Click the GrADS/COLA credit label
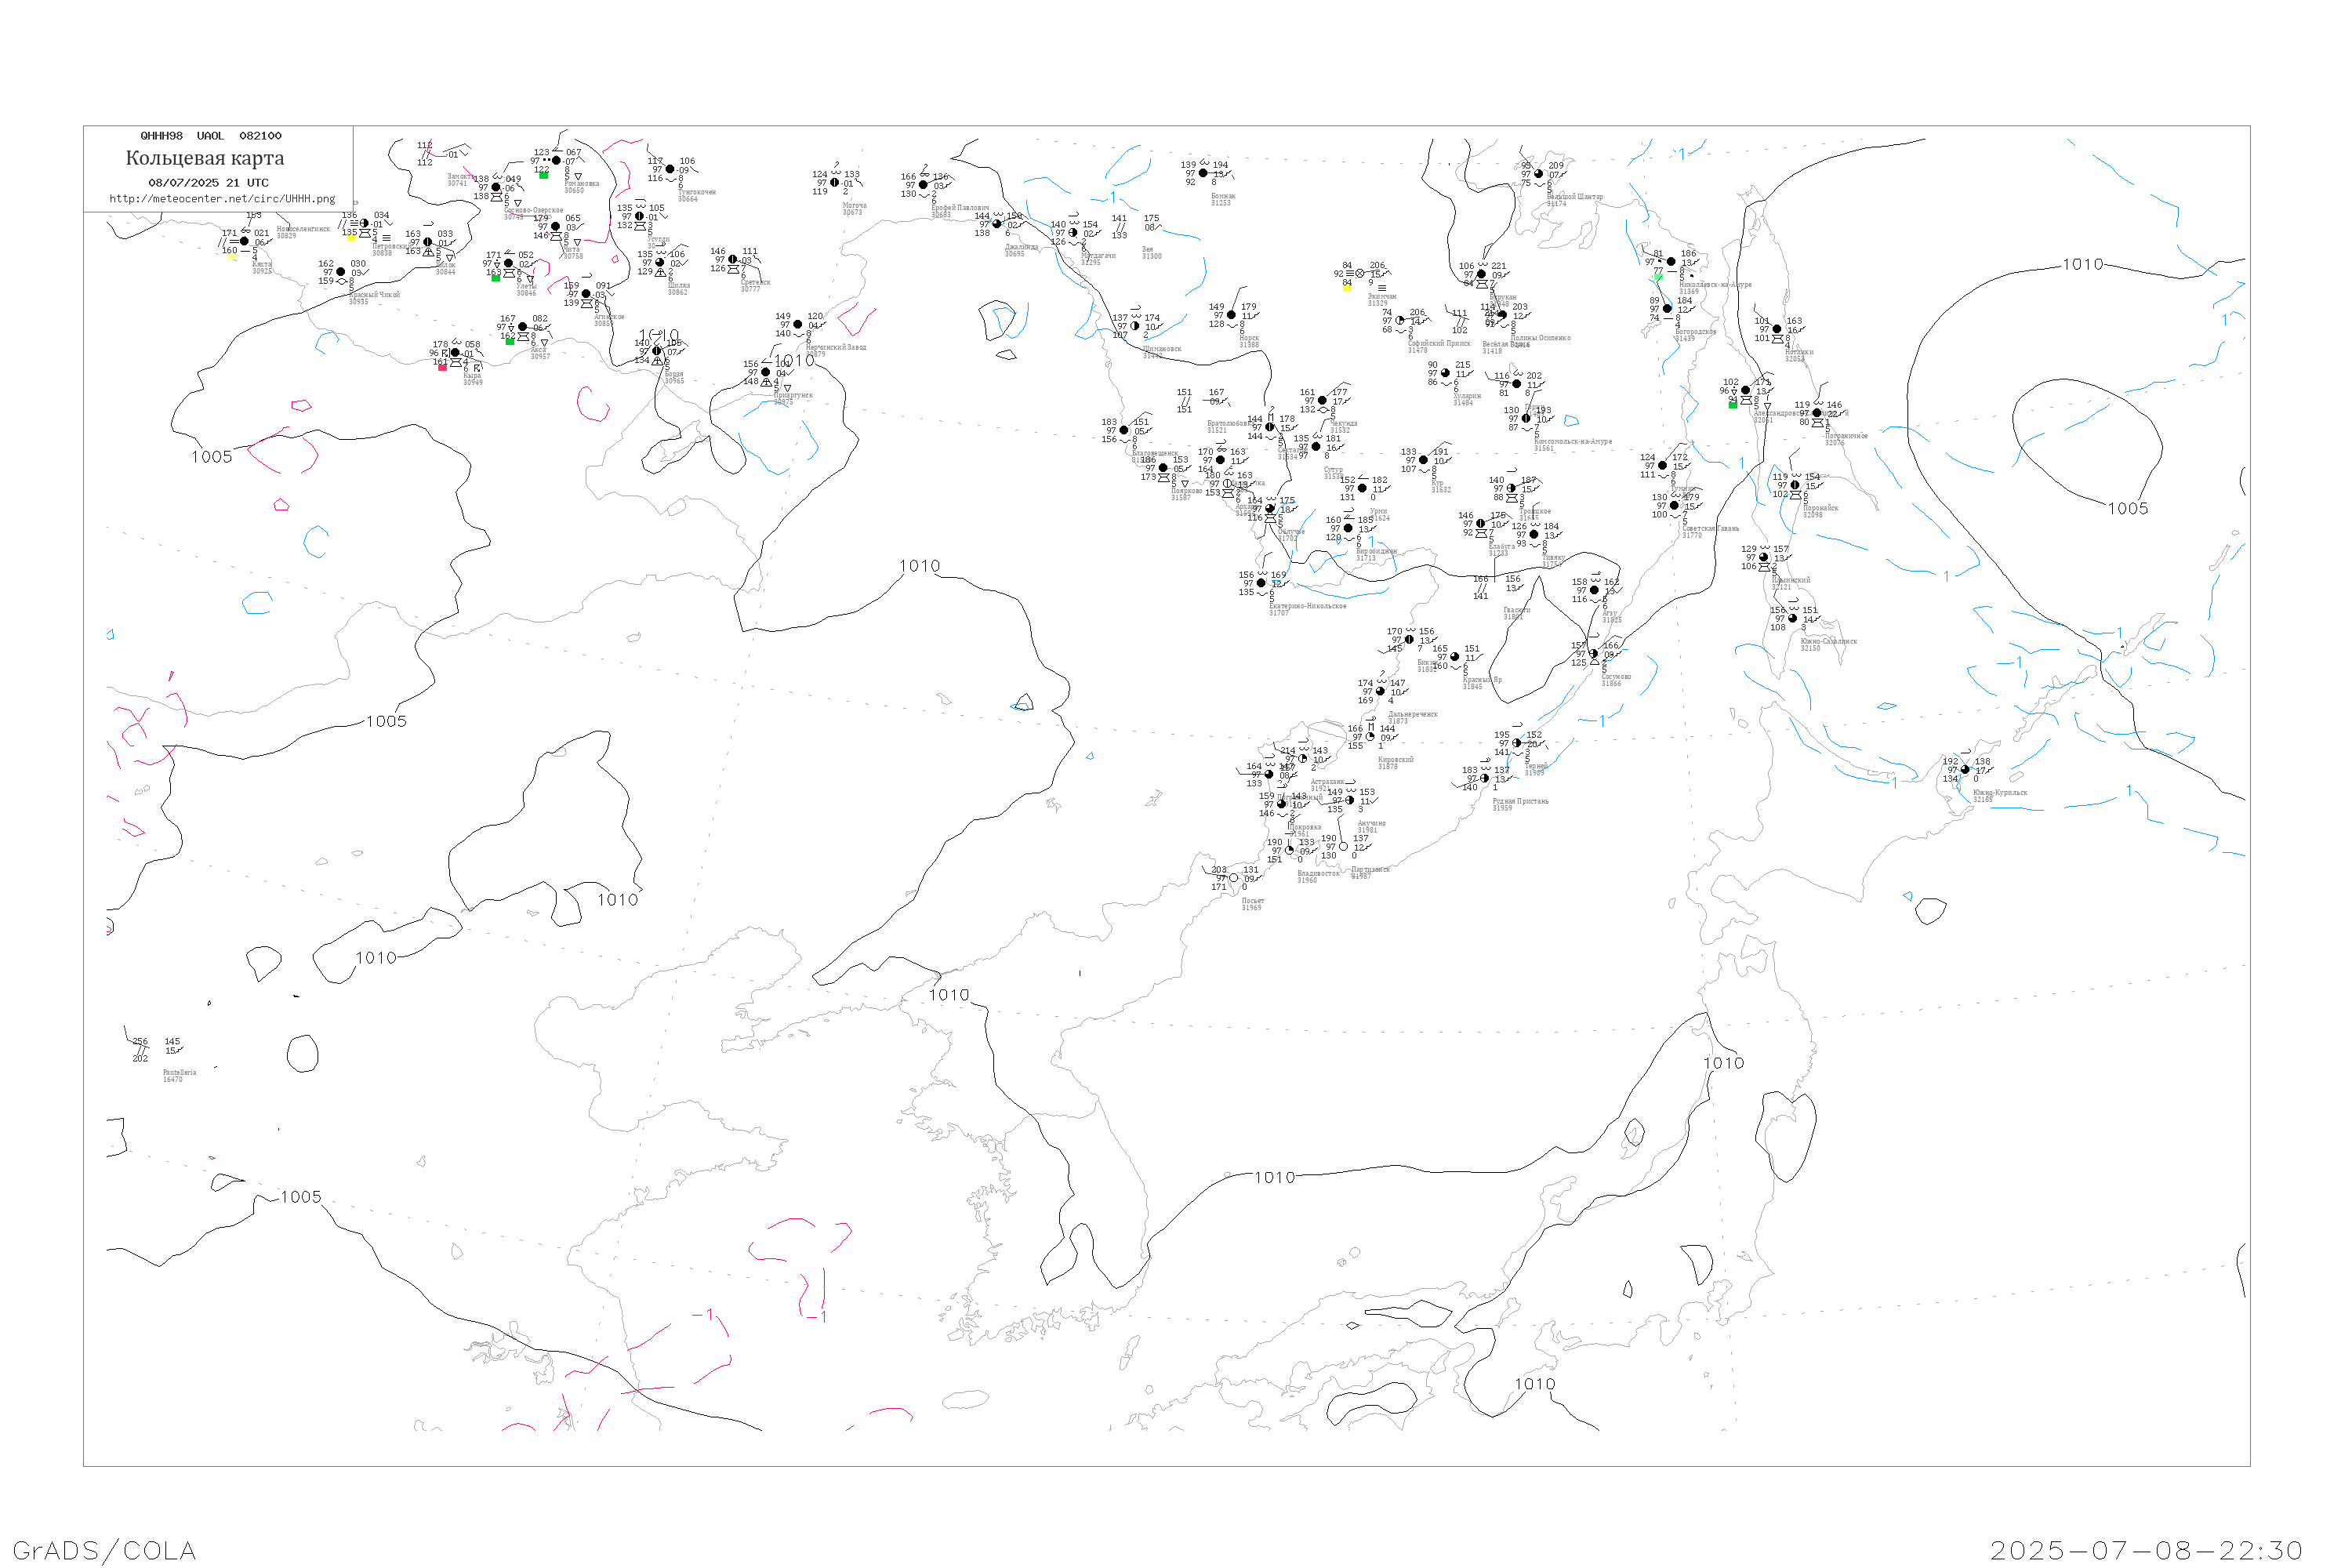The image size is (2352, 1568). click(x=104, y=1550)
